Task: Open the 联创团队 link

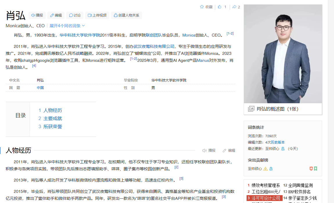Action: point(154,35)
